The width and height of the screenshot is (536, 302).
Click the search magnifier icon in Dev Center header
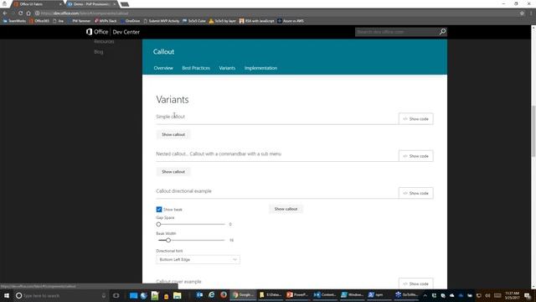coord(442,32)
